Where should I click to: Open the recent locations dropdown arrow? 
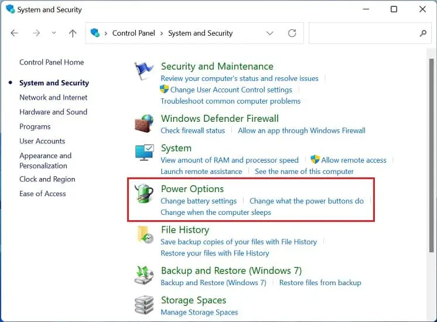(x=54, y=33)
